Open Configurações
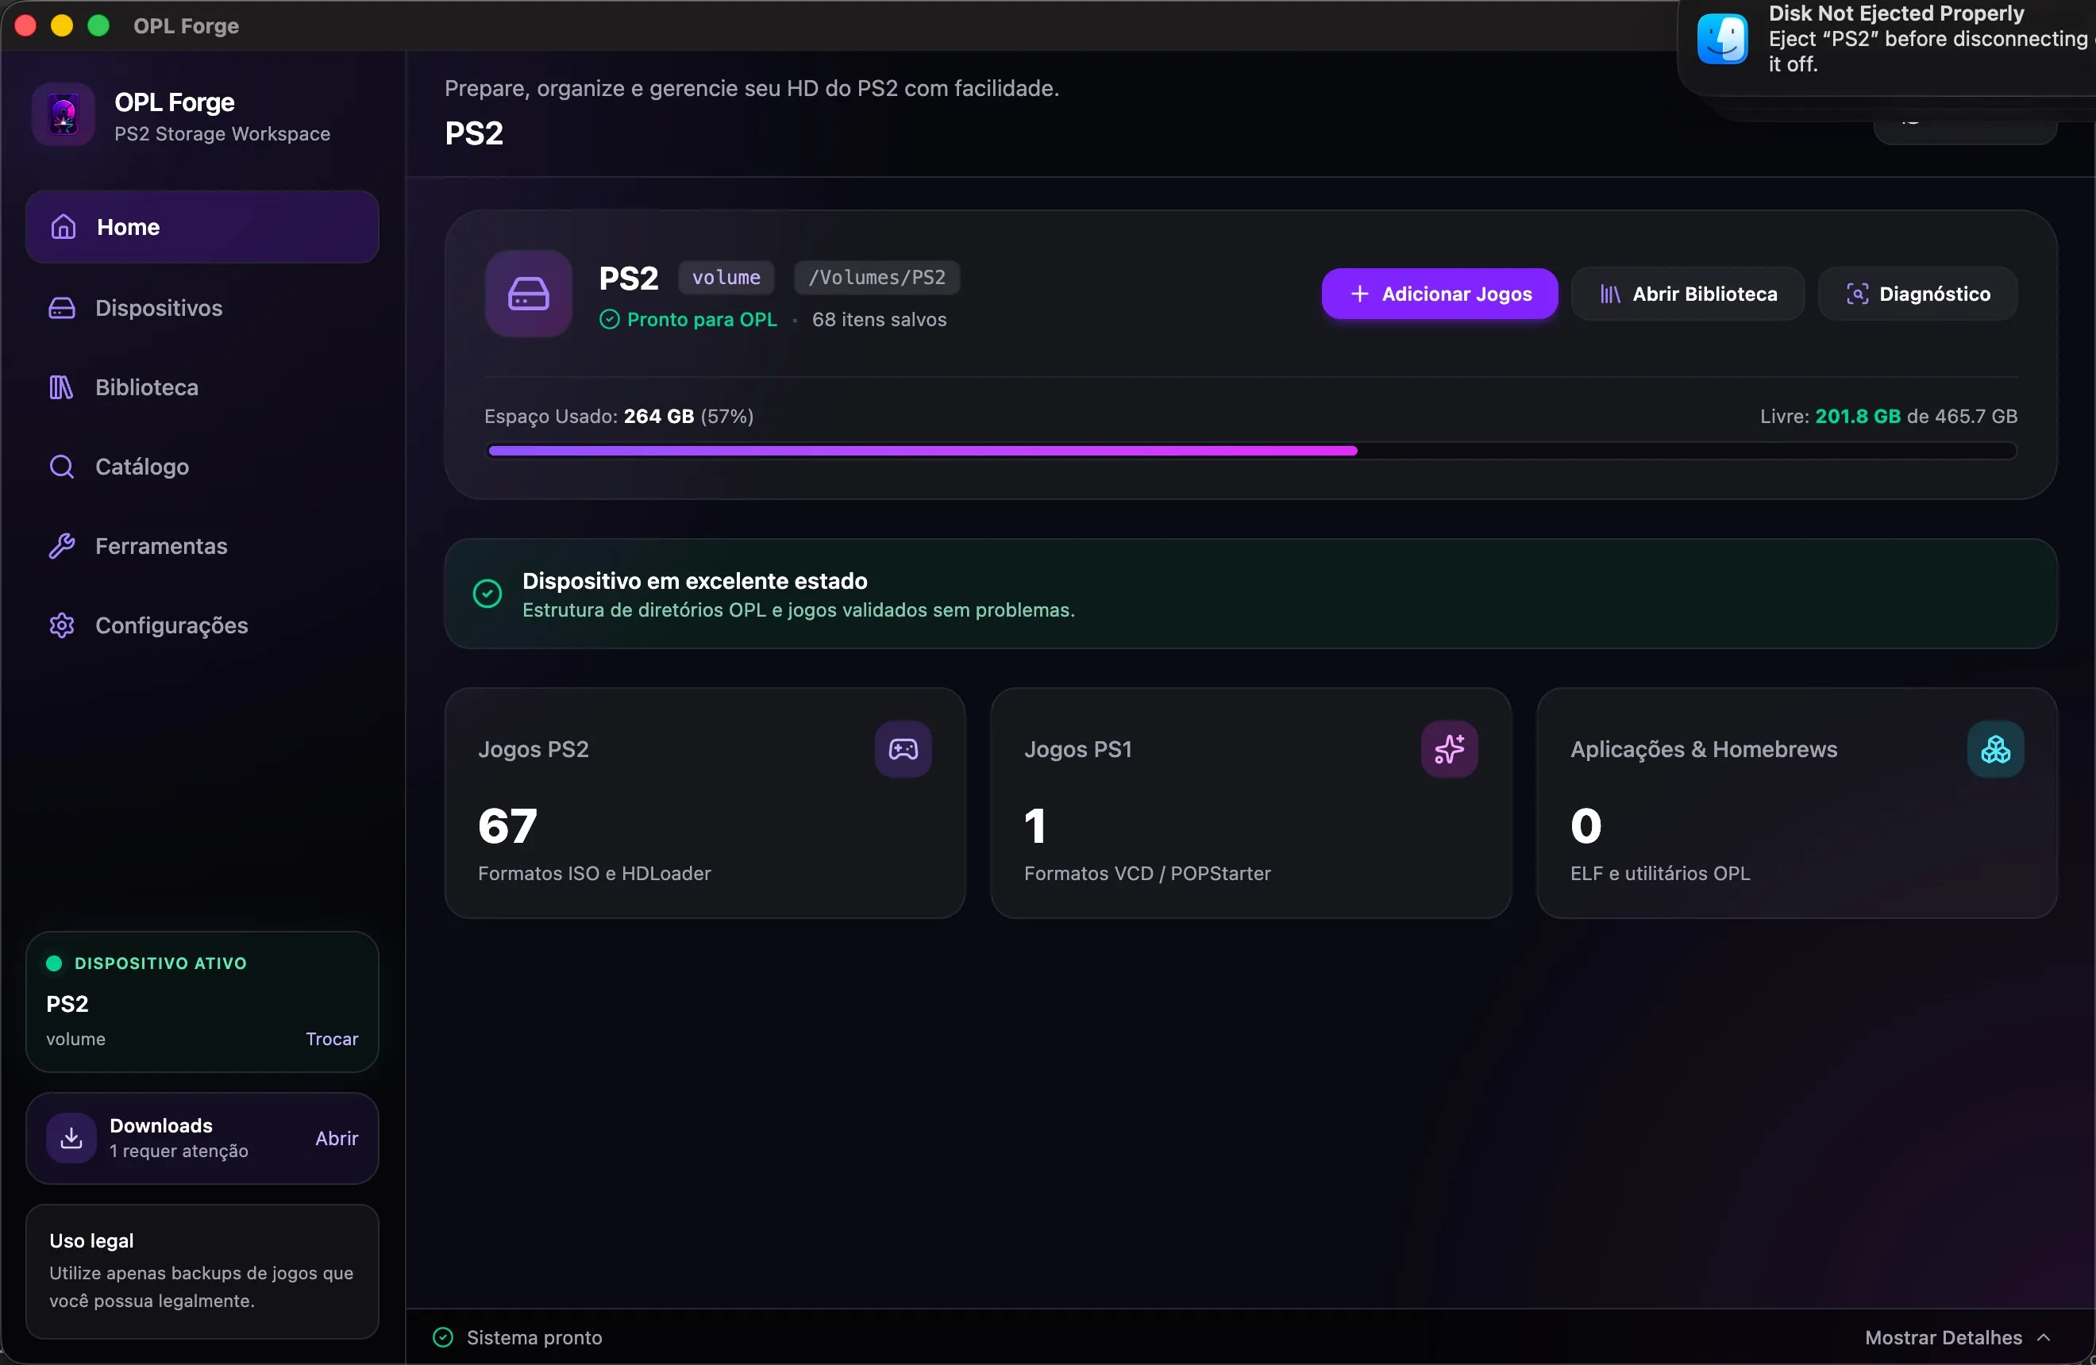The image size is (2096, 1365). [x=202, y=625]
